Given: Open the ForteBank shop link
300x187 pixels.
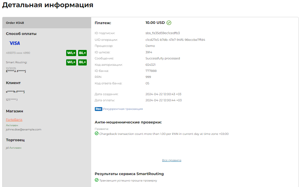Looking at the screenshot, I should tap(14, 120).
